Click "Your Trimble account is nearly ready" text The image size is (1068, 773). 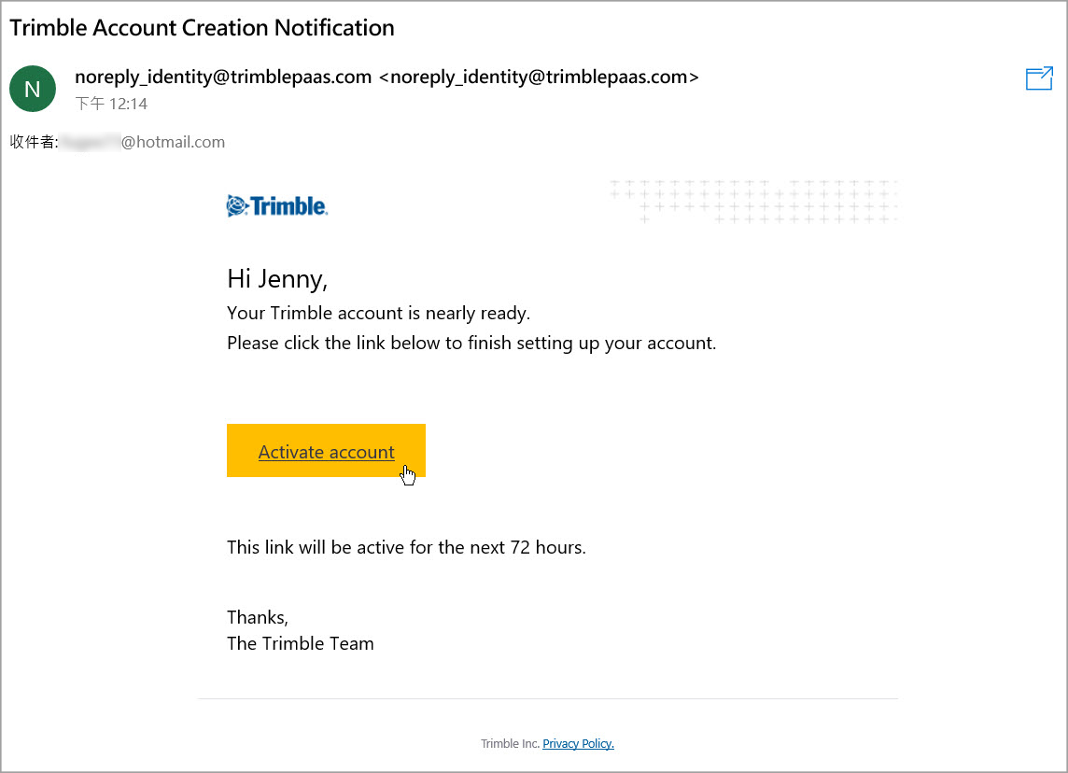[x=378, y=314]
